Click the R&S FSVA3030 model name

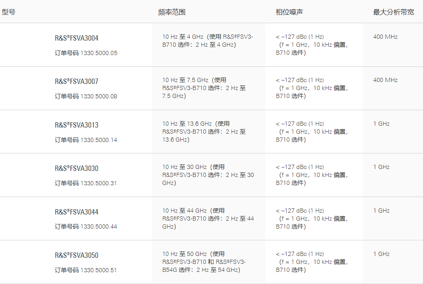click(x=77, y=169)
